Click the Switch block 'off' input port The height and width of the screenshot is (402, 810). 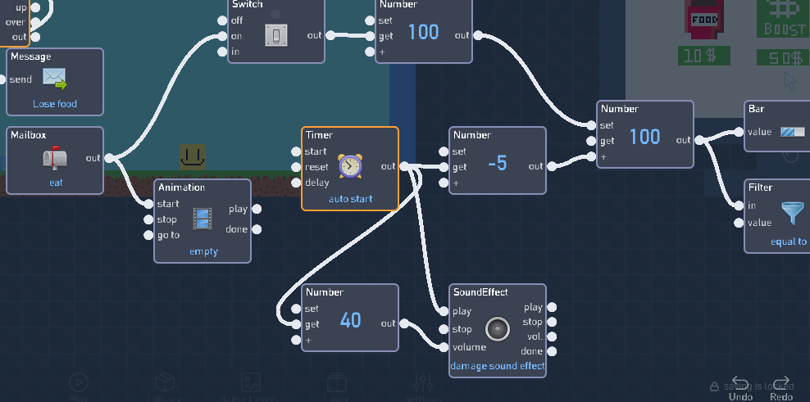[222, 20]
